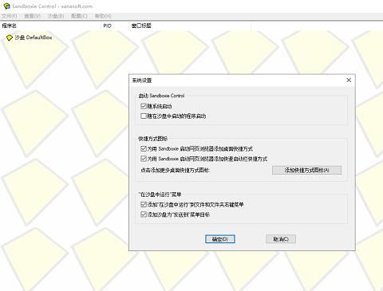Open the 配置(C) menu

tap(79, 16)
